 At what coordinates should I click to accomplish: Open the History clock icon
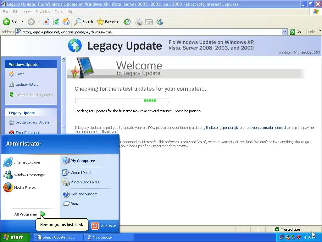[x=127, y=22]
